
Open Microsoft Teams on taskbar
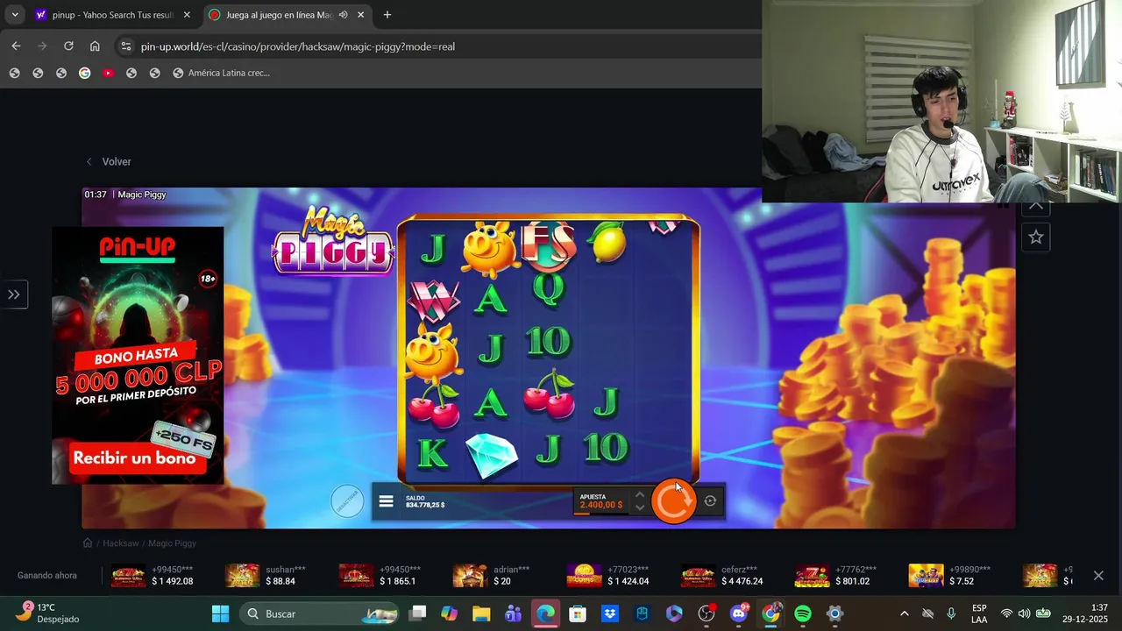(x=513, y=613)
